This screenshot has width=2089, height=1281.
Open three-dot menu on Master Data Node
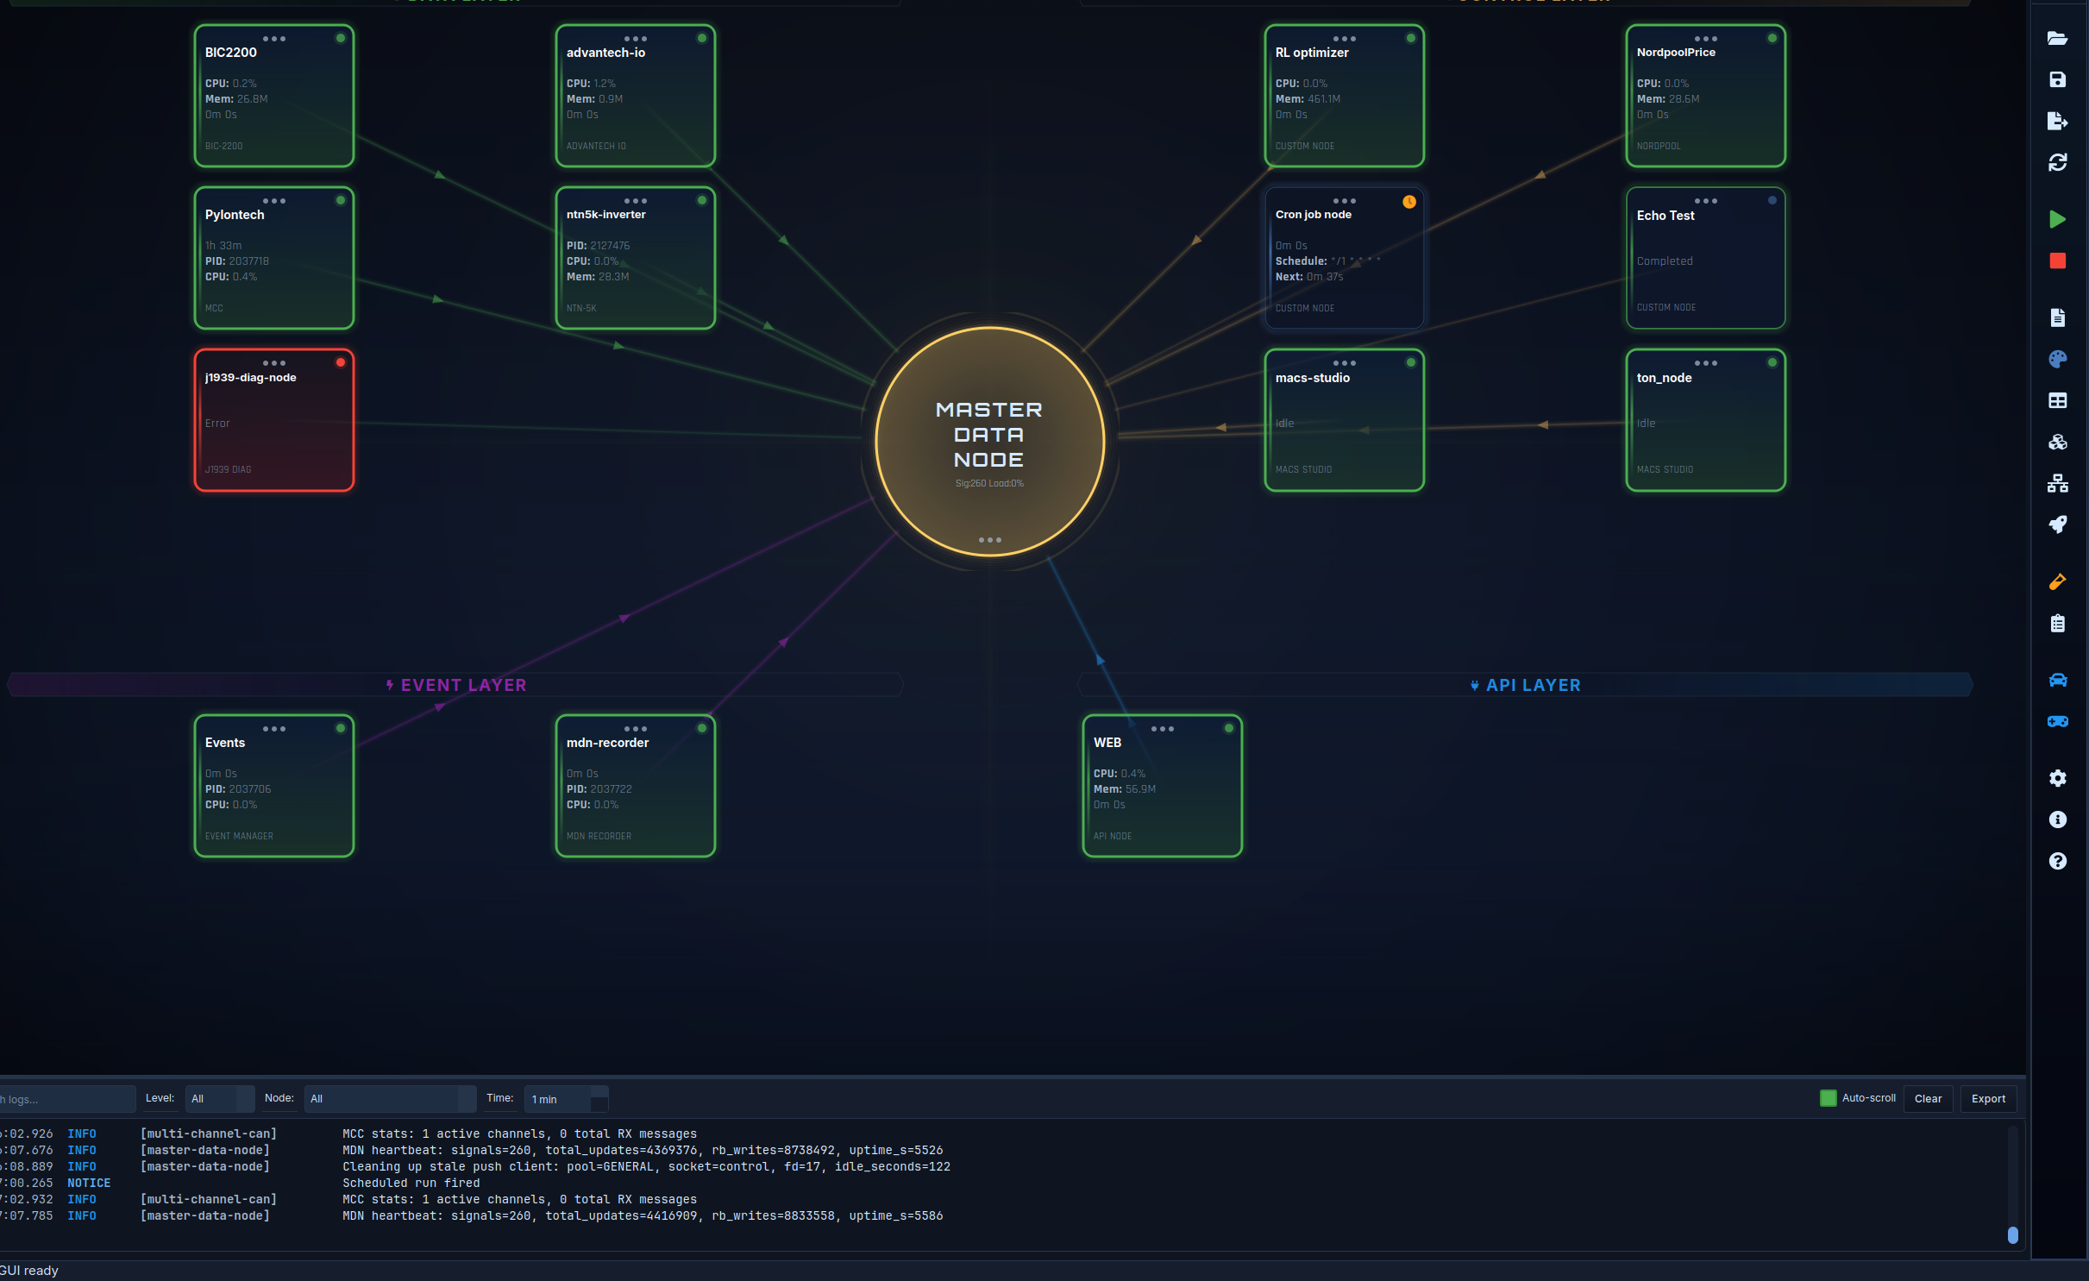(989, 540)
